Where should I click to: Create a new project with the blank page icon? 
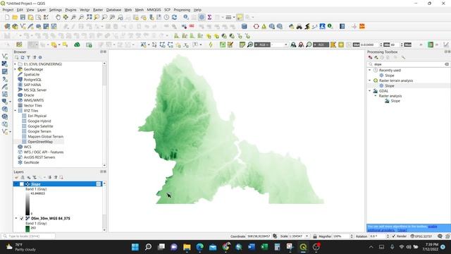(x=7, y=17)
